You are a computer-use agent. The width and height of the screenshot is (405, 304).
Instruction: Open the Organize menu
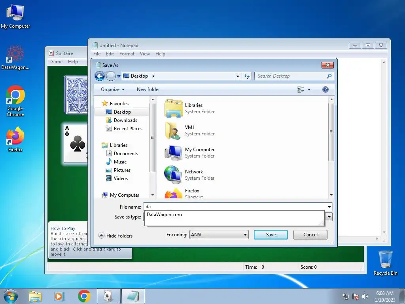(x=113, y=89)
